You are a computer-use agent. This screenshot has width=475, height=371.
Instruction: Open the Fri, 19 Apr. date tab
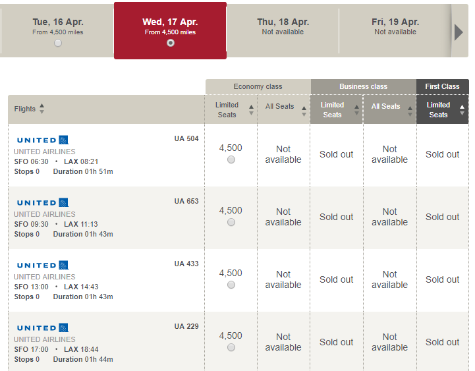click(x=395, y=30)
